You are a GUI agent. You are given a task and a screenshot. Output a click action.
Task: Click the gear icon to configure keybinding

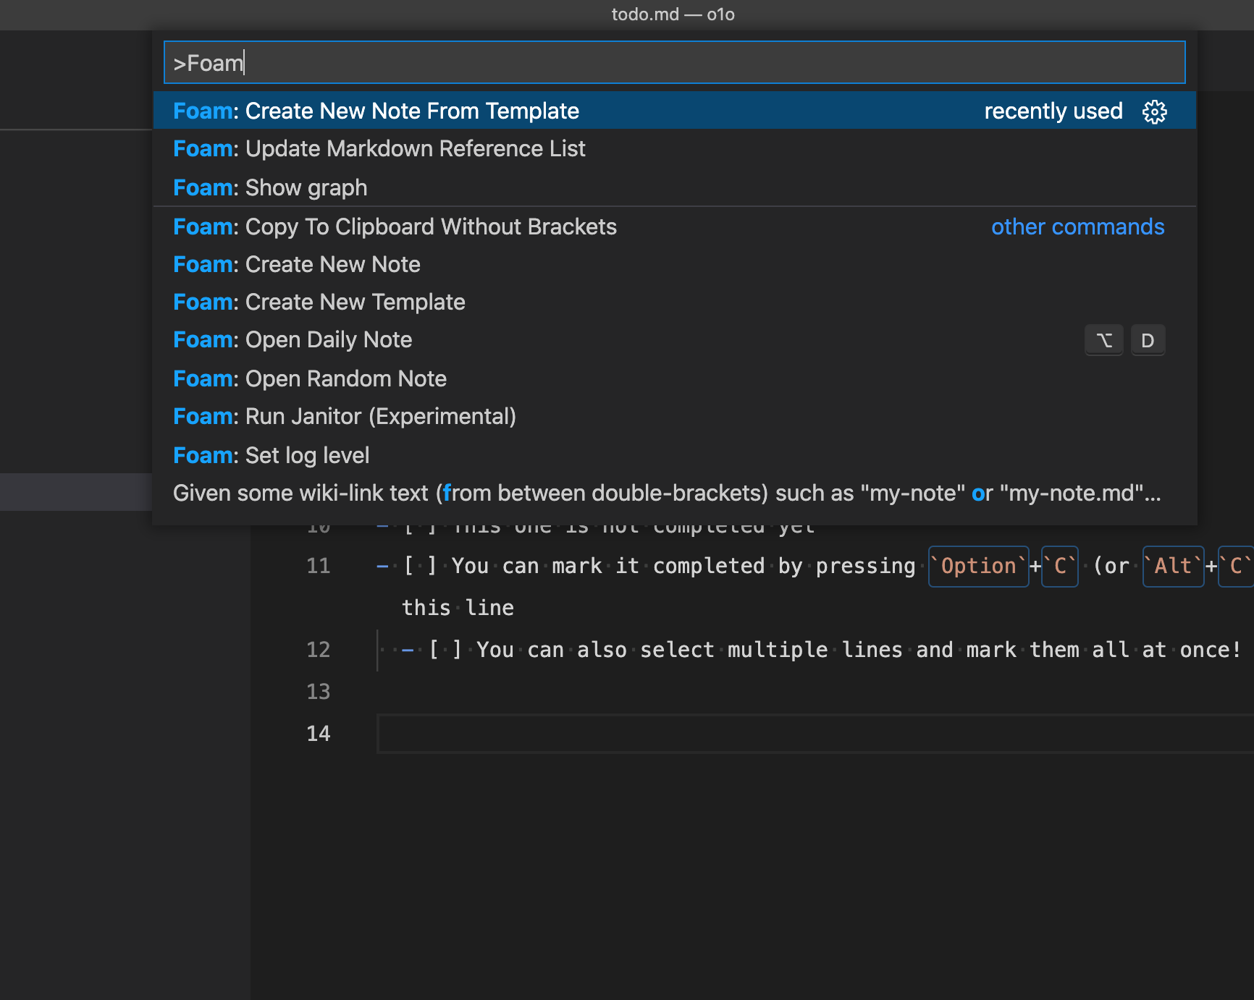(x=1154, y=111)
